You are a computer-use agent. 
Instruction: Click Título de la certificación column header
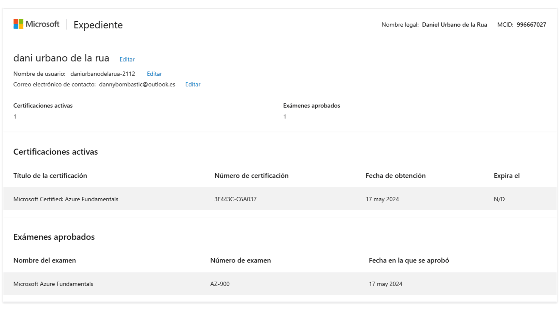(x=50, y=176)
